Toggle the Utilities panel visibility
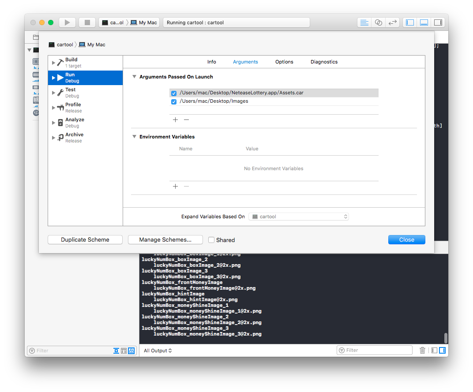 click(438, 22)
